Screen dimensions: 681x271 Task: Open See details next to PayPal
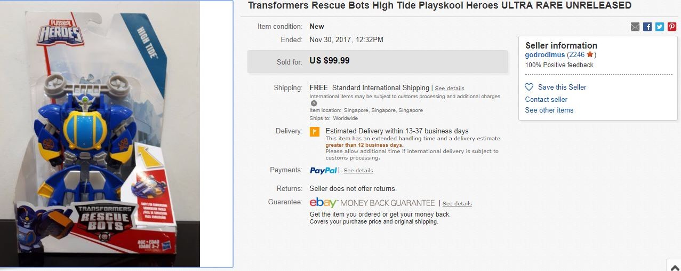(358, 171)
